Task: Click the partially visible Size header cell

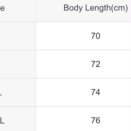Action: 18,11
